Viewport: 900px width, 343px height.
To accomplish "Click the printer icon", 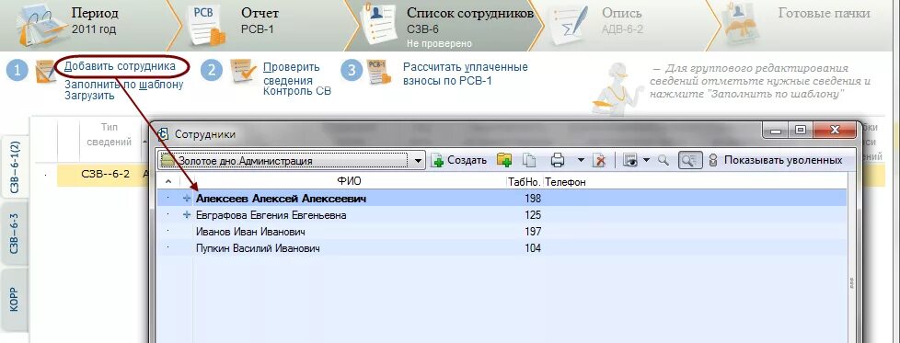I will (558, 161).
